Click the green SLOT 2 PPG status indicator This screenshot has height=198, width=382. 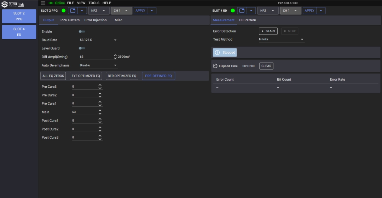(64, 11)
